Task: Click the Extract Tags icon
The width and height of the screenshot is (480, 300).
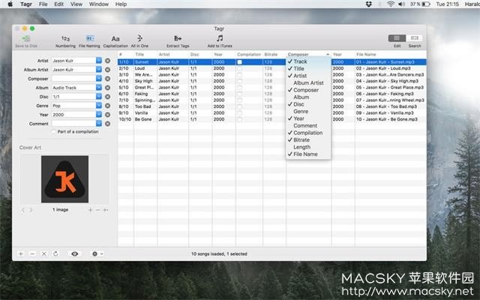Action: coord(178,38)
